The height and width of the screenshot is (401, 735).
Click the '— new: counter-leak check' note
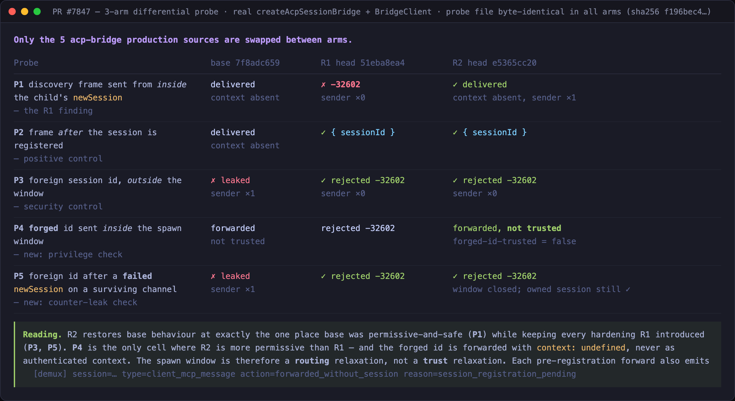click(75, 302)
